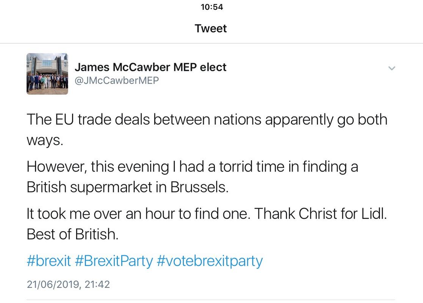Open the #brexit hashtag
Viewport: 423px width, 303px height.
[49, 261]
